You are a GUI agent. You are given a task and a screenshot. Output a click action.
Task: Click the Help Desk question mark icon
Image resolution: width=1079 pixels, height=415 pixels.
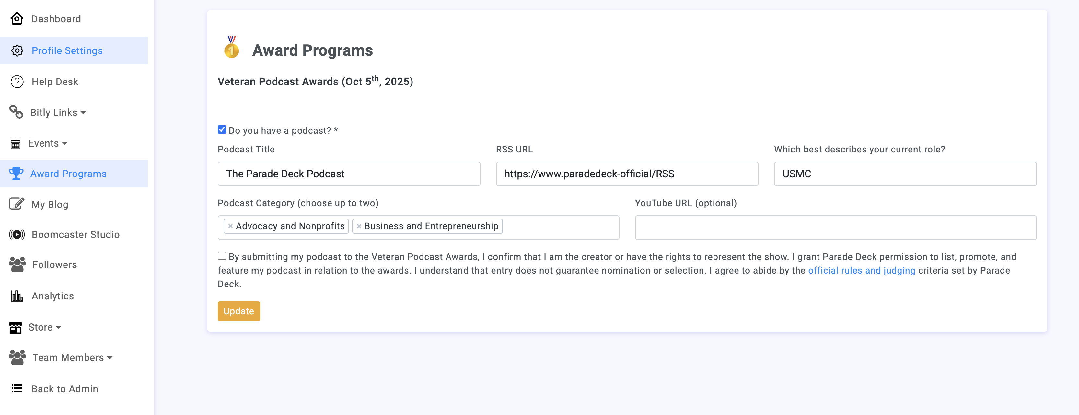(17, 82)
